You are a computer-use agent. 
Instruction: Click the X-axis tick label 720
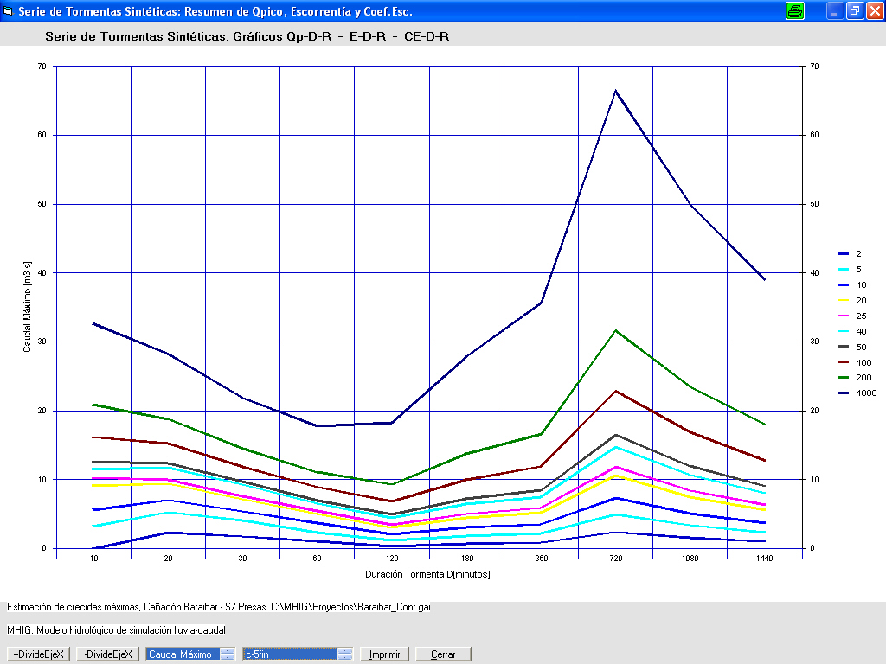click(x=616, y=559)
